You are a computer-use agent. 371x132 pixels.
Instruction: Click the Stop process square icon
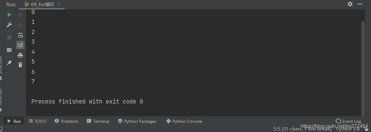pos(9,37)
